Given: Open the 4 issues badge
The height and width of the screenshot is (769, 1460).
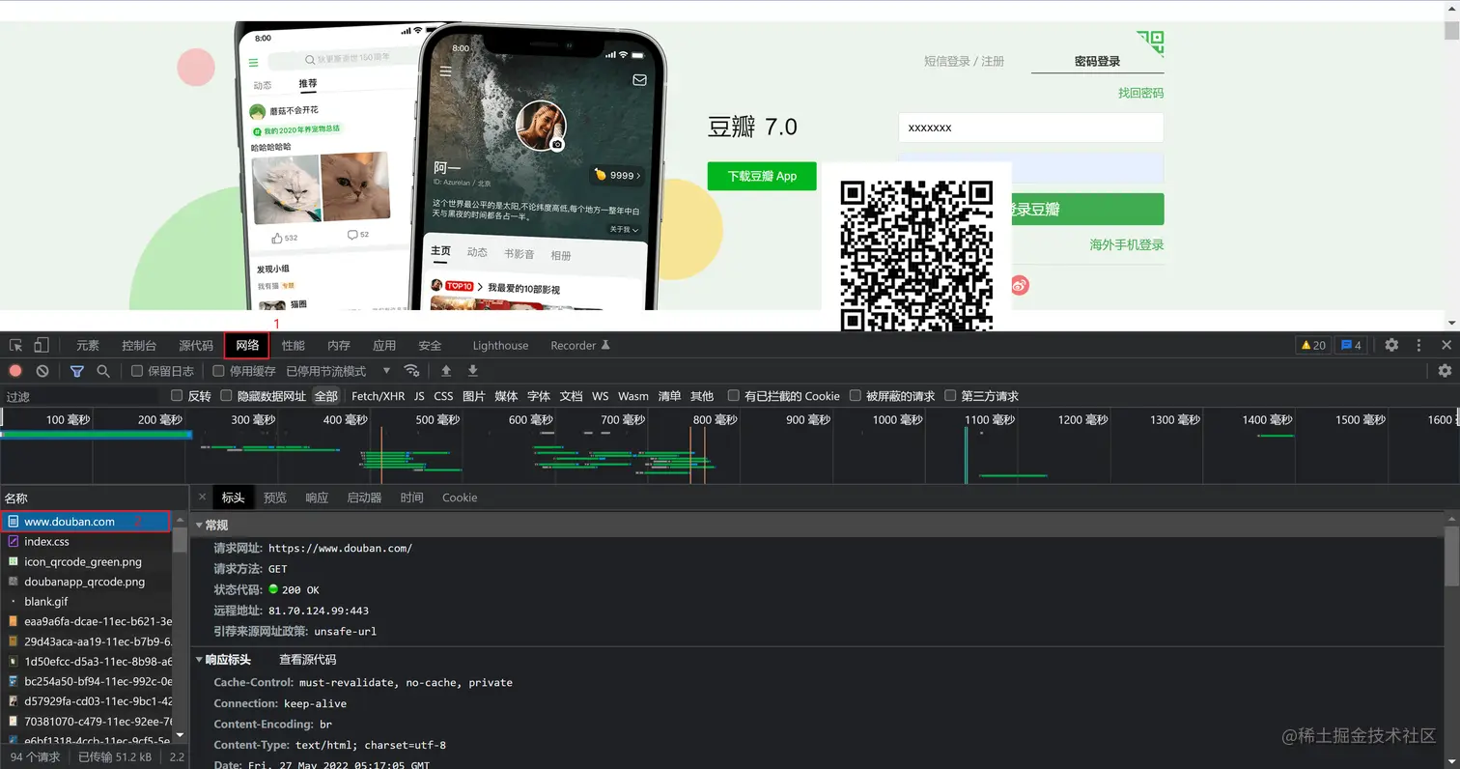Looking at the screenshot, I should pyautogui.click(x=1352, y=345).
